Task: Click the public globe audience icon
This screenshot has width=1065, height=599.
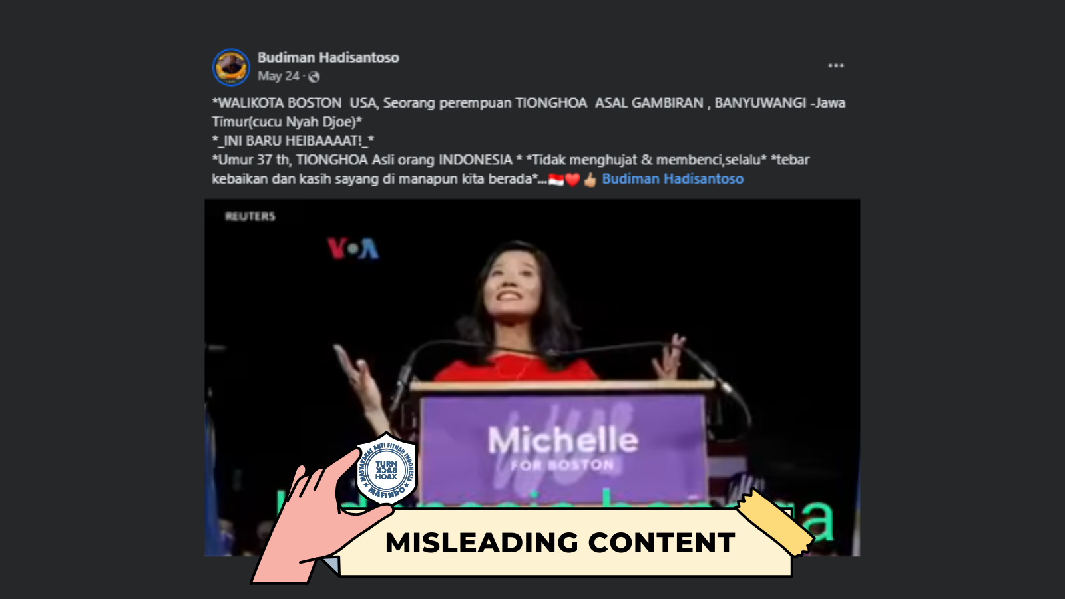Action: (x=314, y=77)
